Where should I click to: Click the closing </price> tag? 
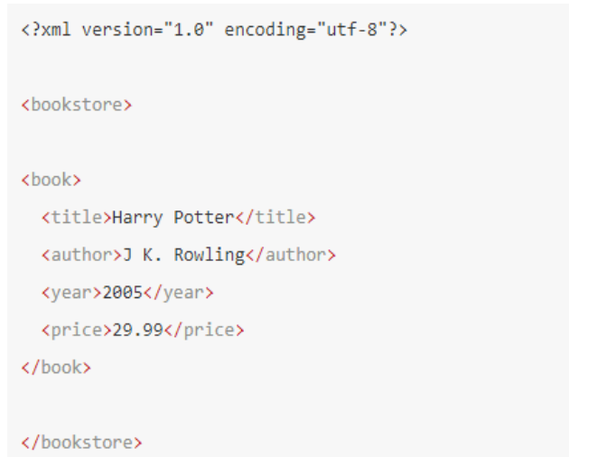tap(204, 331)
